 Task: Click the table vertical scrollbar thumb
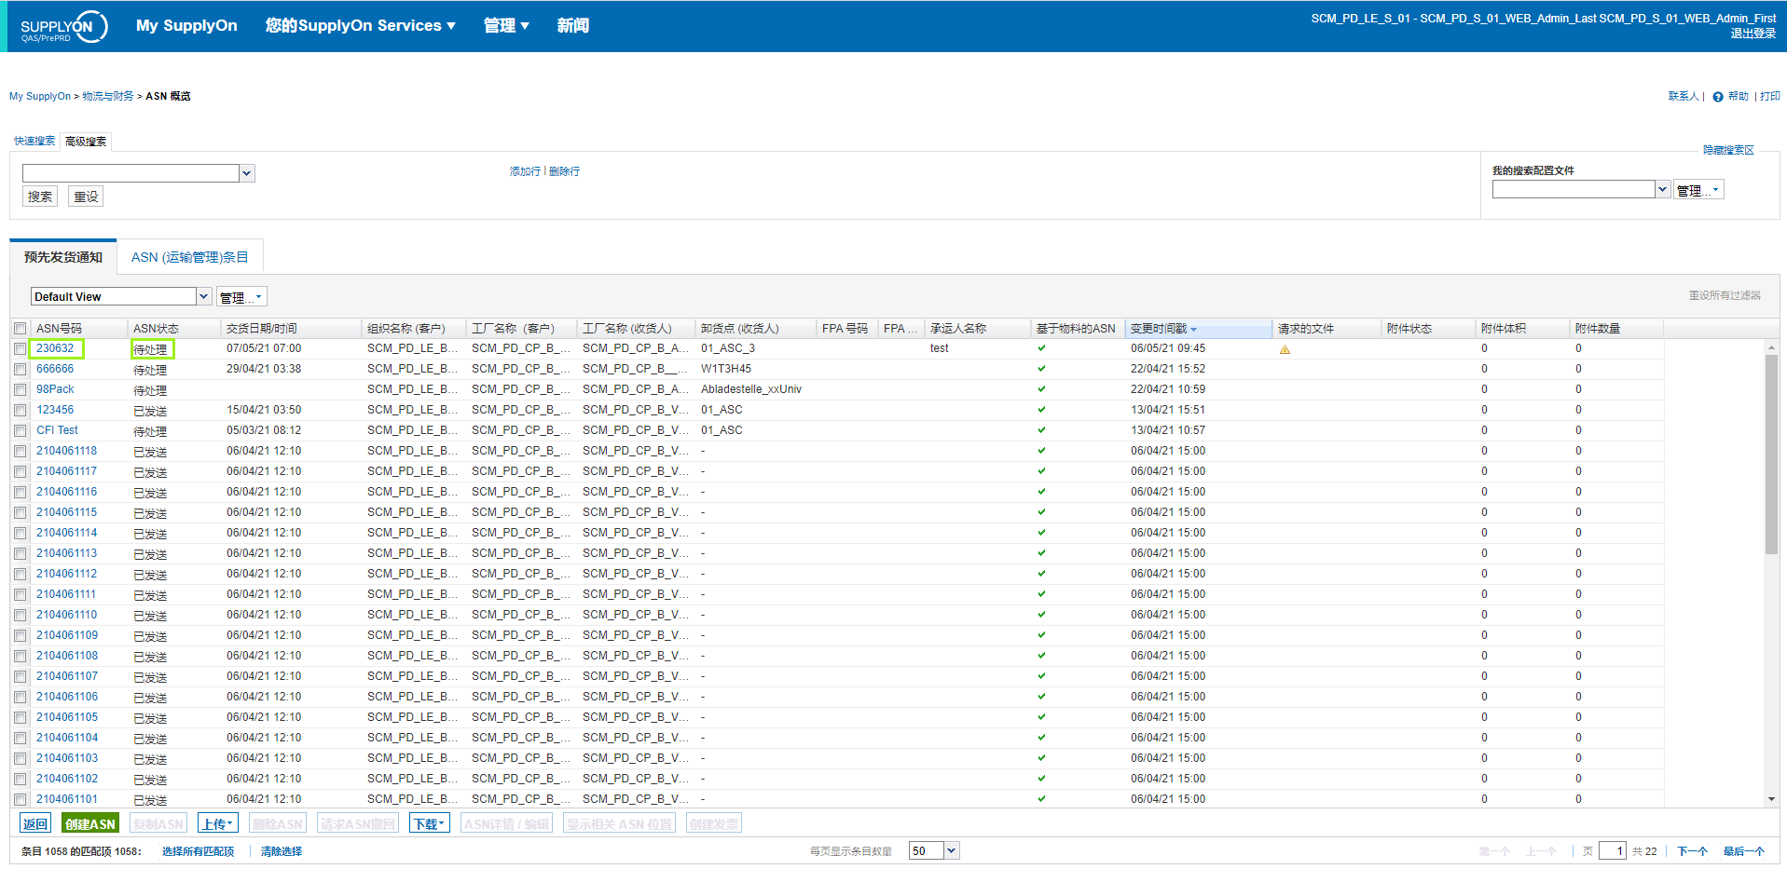(x=1771, y=454)
